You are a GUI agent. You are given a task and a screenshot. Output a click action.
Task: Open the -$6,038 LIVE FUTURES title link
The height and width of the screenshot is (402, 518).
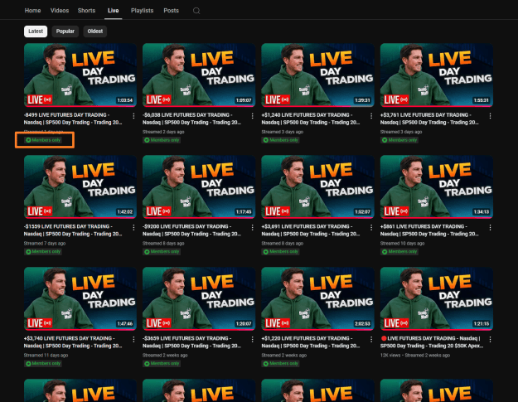tap(192, 119)
